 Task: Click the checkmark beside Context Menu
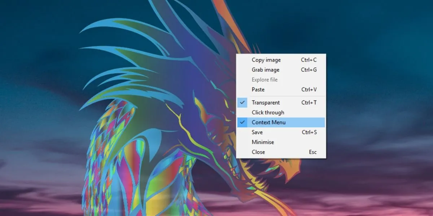242,122
